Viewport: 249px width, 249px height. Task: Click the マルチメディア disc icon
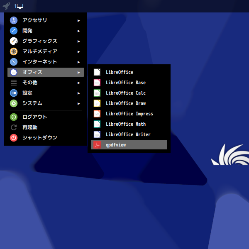[14, 51]
